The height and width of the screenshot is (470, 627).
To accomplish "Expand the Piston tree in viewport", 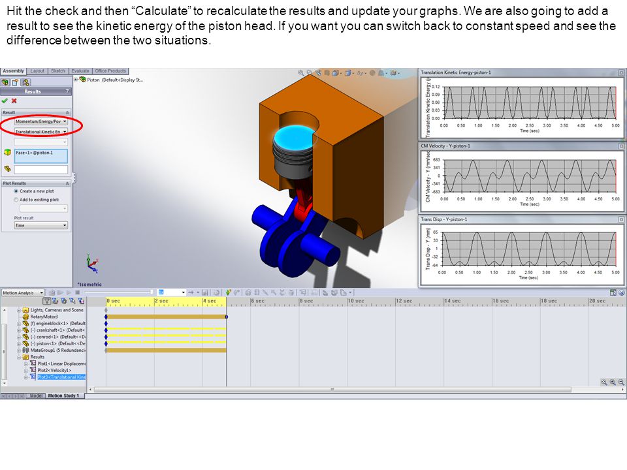I will [76, 80].
